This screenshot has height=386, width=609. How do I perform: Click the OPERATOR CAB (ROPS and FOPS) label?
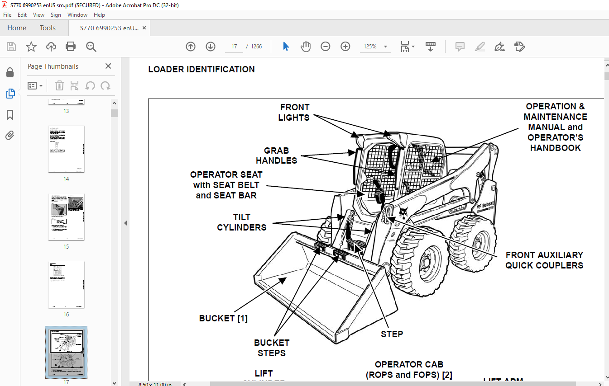coord(409,370)
